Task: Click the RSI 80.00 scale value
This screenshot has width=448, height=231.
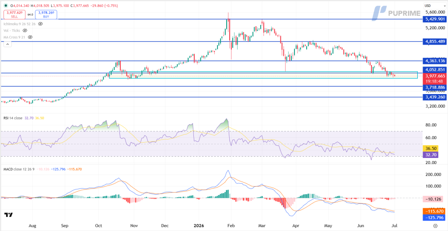Action: click(x=431, y=125)
